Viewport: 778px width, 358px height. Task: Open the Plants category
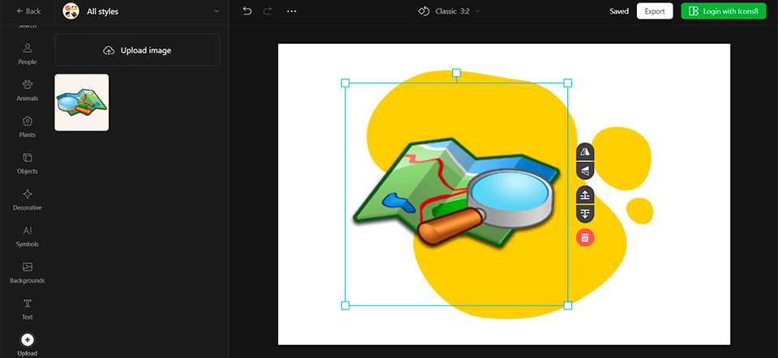coord(28,127)
